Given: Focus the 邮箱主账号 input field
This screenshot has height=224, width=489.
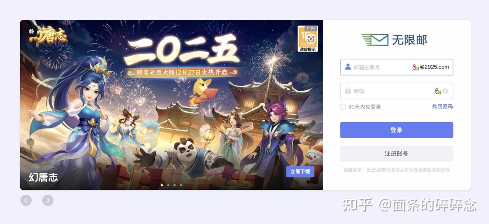Looking at the screenshot, I should tap(397, 67).
